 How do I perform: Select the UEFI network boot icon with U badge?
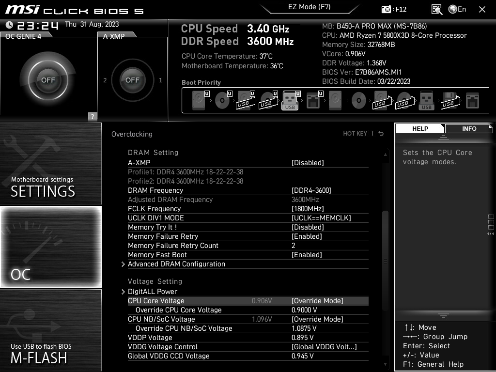314,101
